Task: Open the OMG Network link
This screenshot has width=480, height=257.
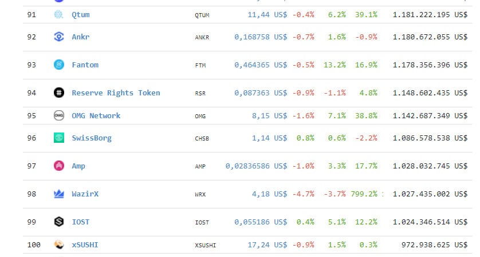Action: click(96, 116)
